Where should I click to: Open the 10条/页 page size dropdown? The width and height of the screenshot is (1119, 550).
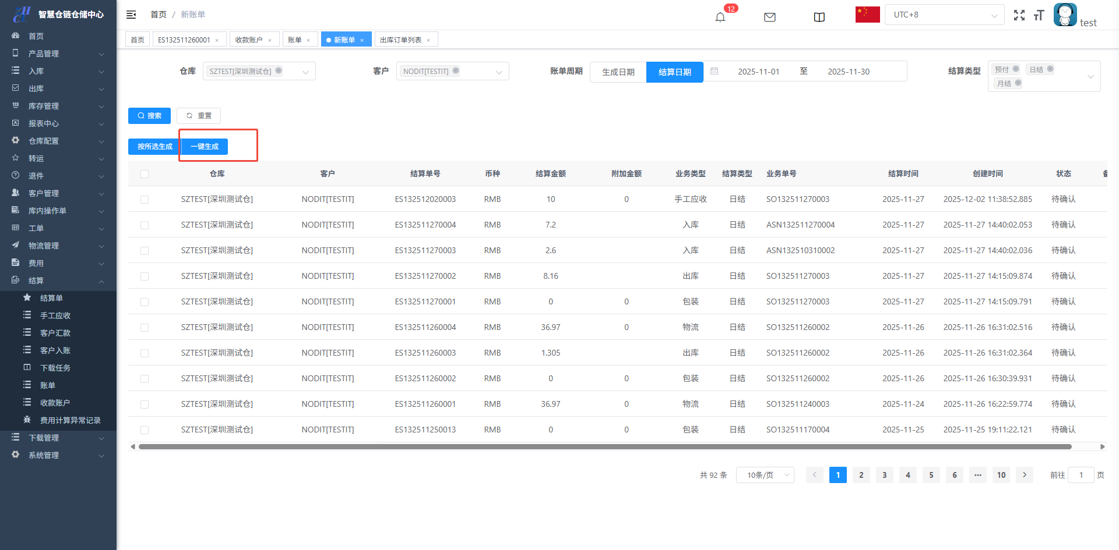(x=765, y=475)
